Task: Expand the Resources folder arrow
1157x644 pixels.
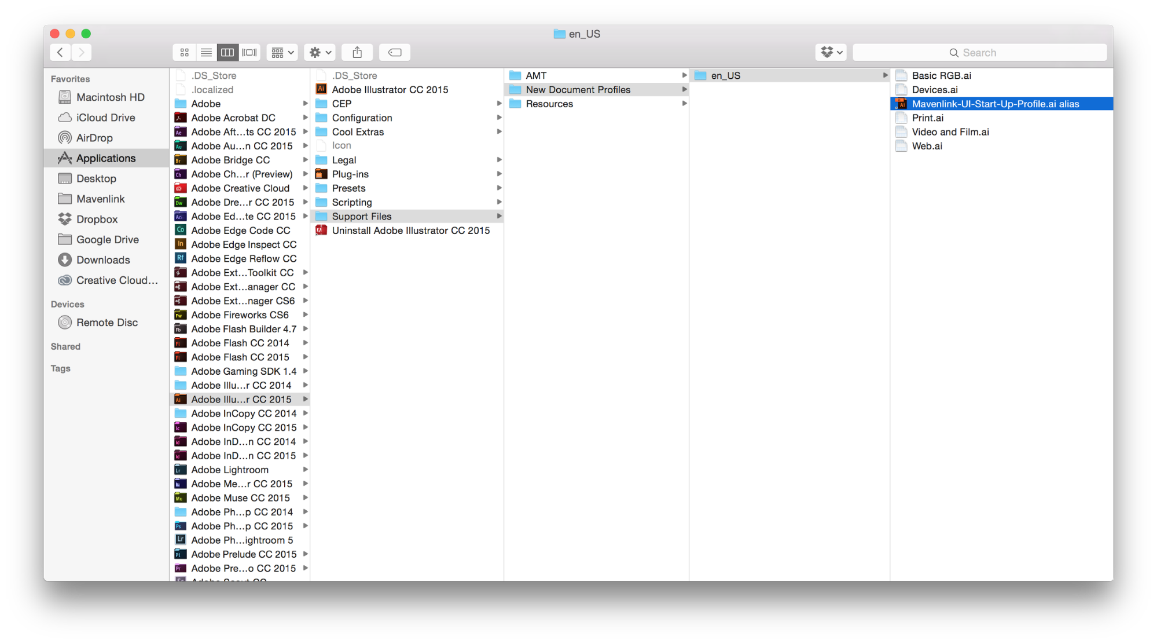Action: 684,104
